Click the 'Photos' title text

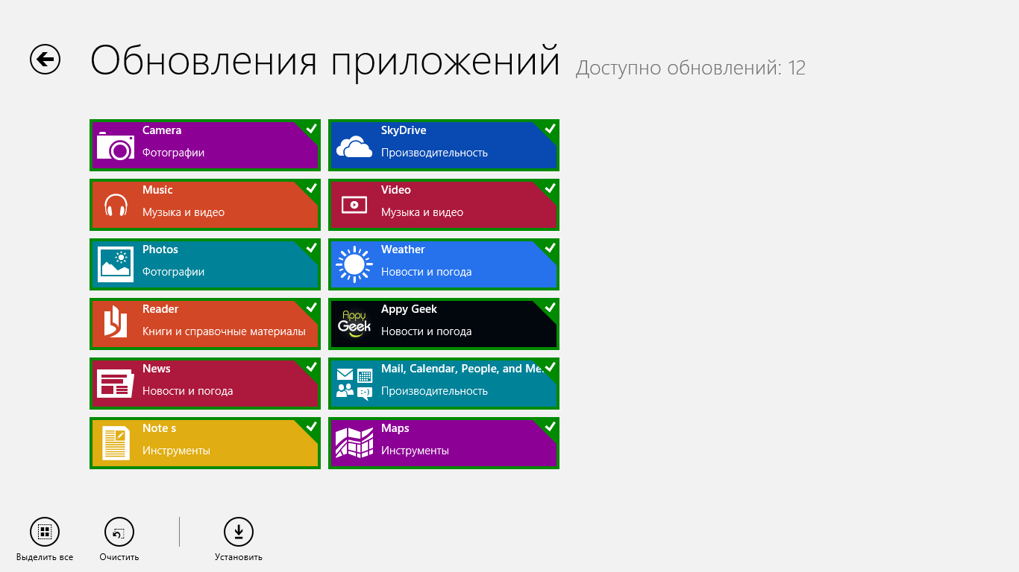click(x=160, y=250)
